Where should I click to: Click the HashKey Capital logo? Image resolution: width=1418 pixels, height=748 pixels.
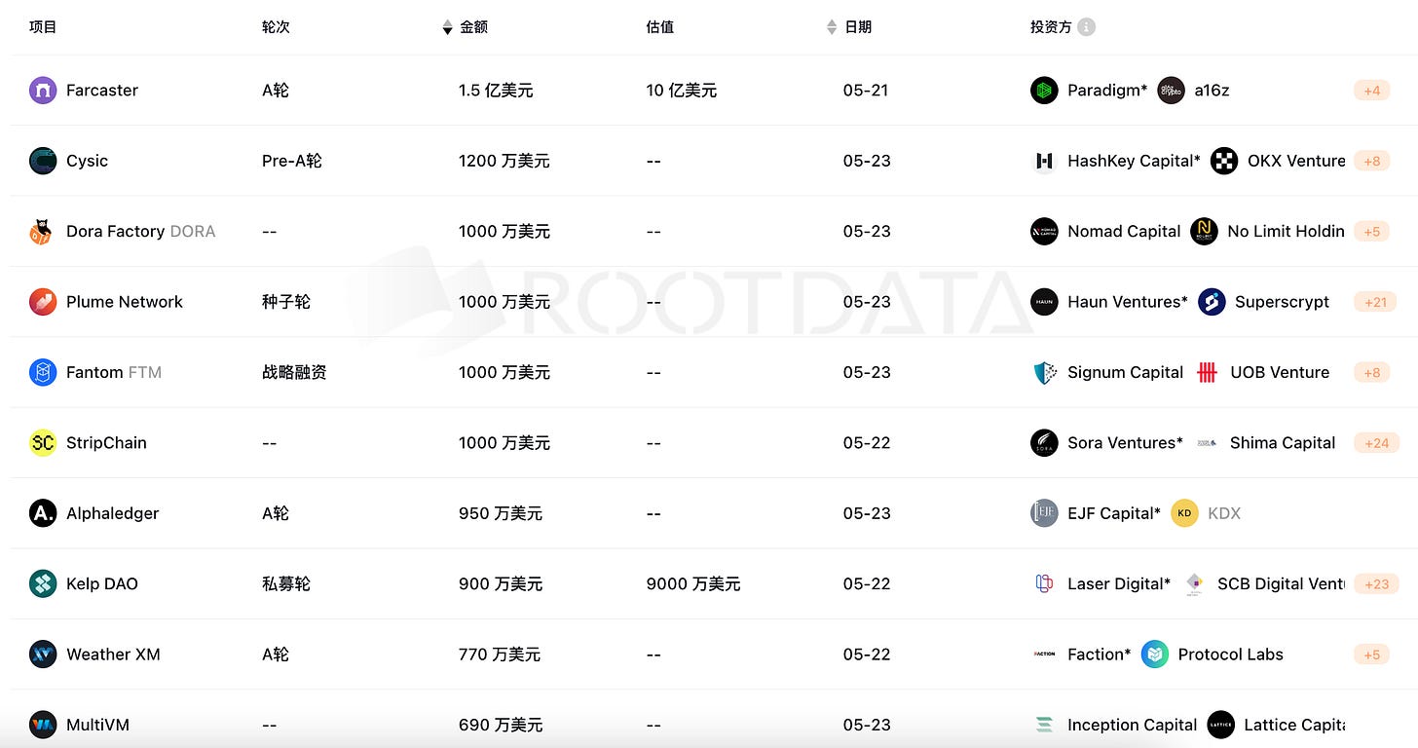click(1044, 161)
